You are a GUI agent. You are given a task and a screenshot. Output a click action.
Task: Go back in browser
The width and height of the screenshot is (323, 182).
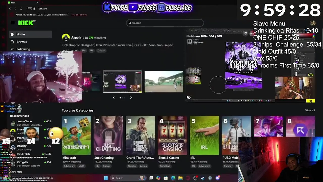pos(10,9)
